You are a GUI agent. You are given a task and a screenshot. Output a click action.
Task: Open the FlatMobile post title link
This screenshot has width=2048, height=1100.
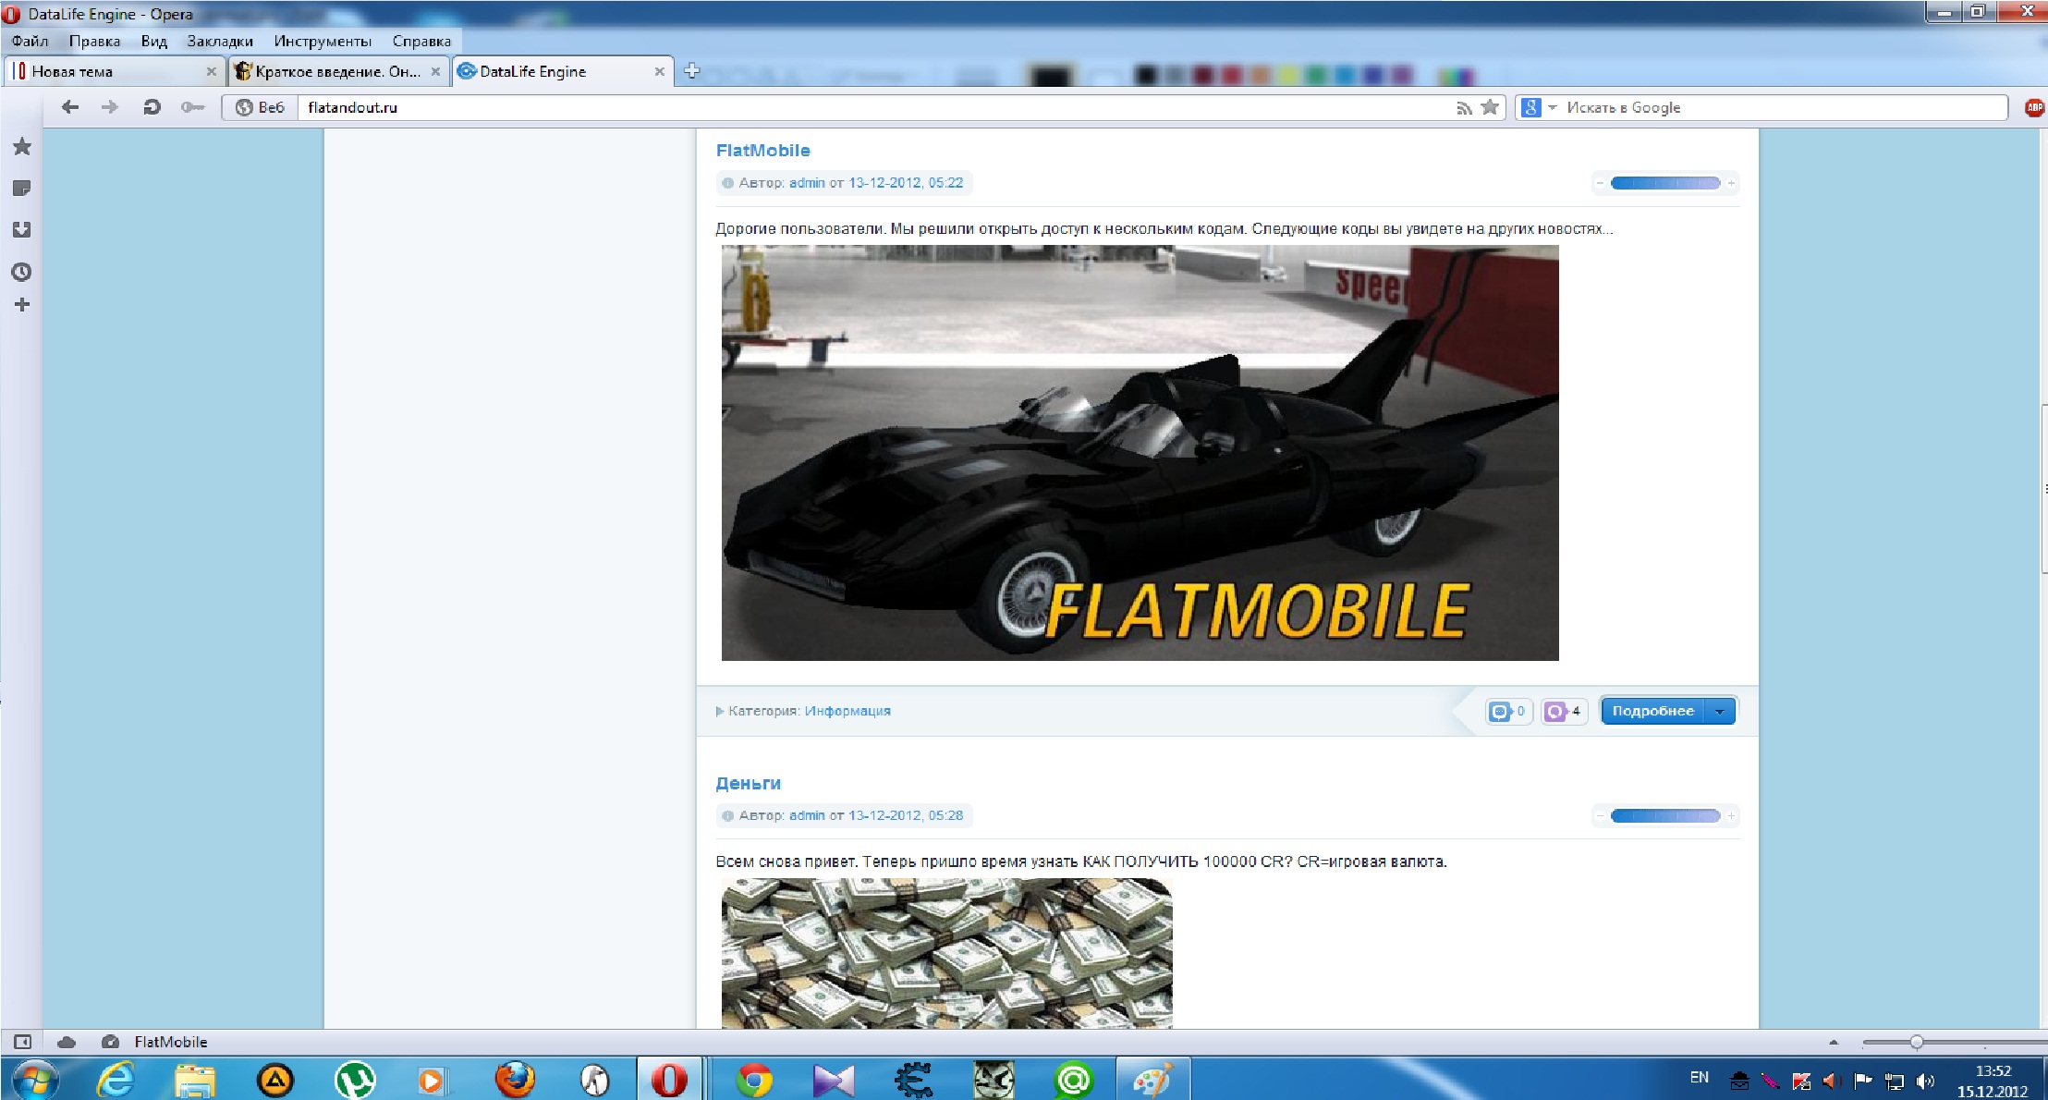[762, 151]
